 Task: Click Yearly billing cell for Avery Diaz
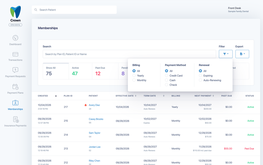[x=175, y=107]
